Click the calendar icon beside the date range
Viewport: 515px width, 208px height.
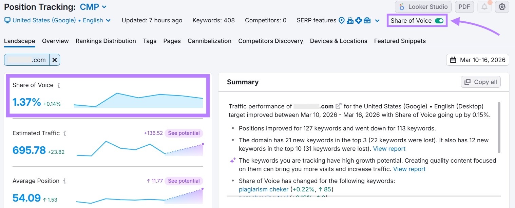point(453,60)
